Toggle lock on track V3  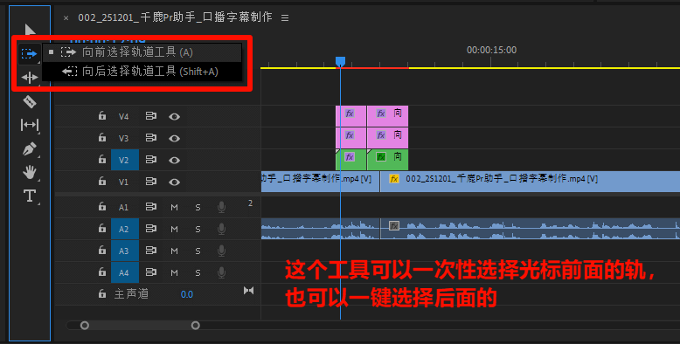point(102,137)
